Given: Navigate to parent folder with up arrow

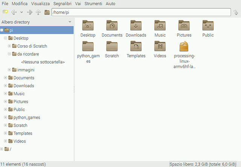Looking at the screenshot, I should tap(38, 12).
